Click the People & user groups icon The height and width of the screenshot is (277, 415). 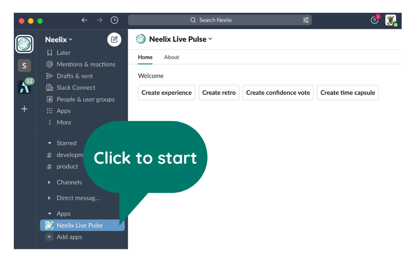(50, 99)
